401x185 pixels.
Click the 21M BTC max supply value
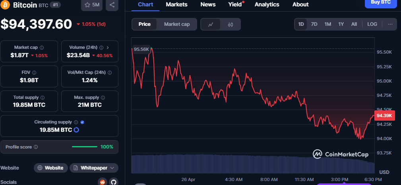point(89,105)
